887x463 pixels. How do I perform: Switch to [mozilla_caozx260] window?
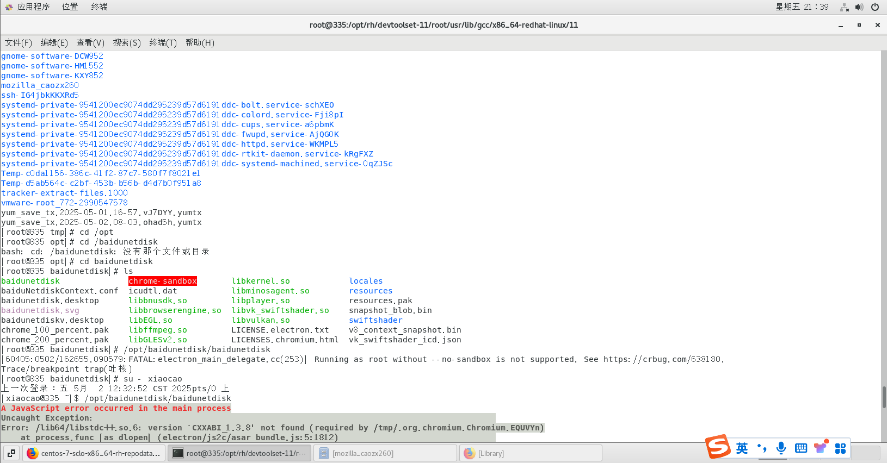(x=385, y=453)
